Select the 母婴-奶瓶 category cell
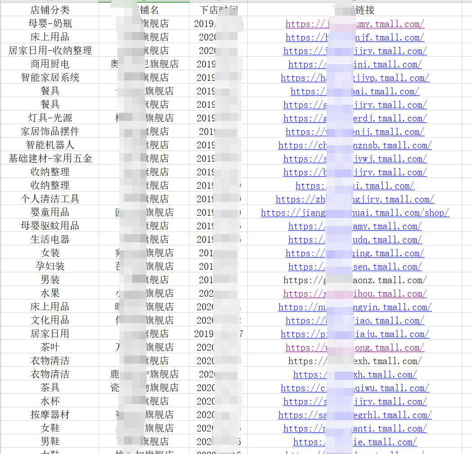 49,23
